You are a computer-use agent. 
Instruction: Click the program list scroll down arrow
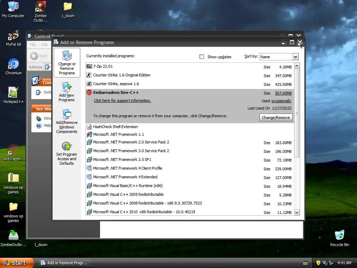tap(297, 213)
